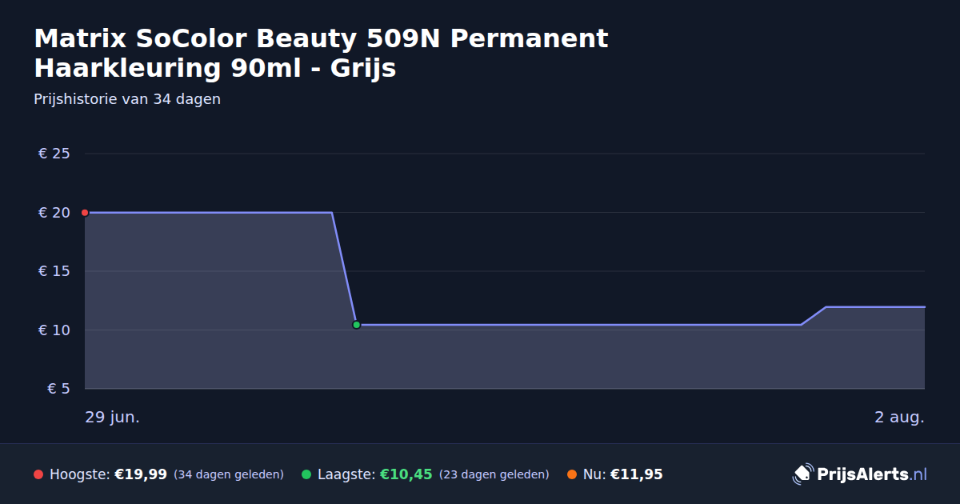960x504 pixels.
Task: Click the € 5 axis label
Action: (x=59, y=389)
